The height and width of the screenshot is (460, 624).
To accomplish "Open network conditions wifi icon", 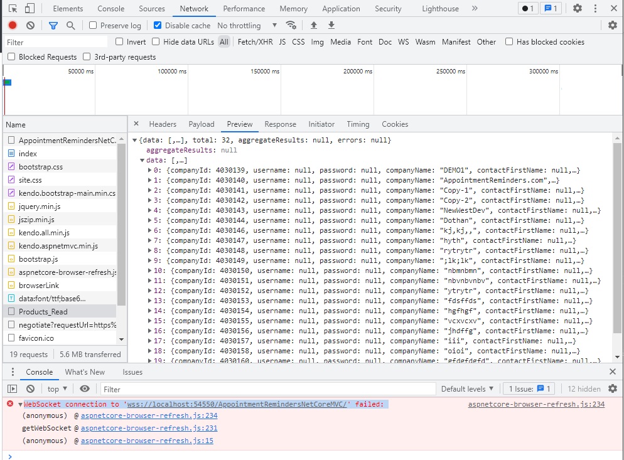I will click(x=291, y=26).
